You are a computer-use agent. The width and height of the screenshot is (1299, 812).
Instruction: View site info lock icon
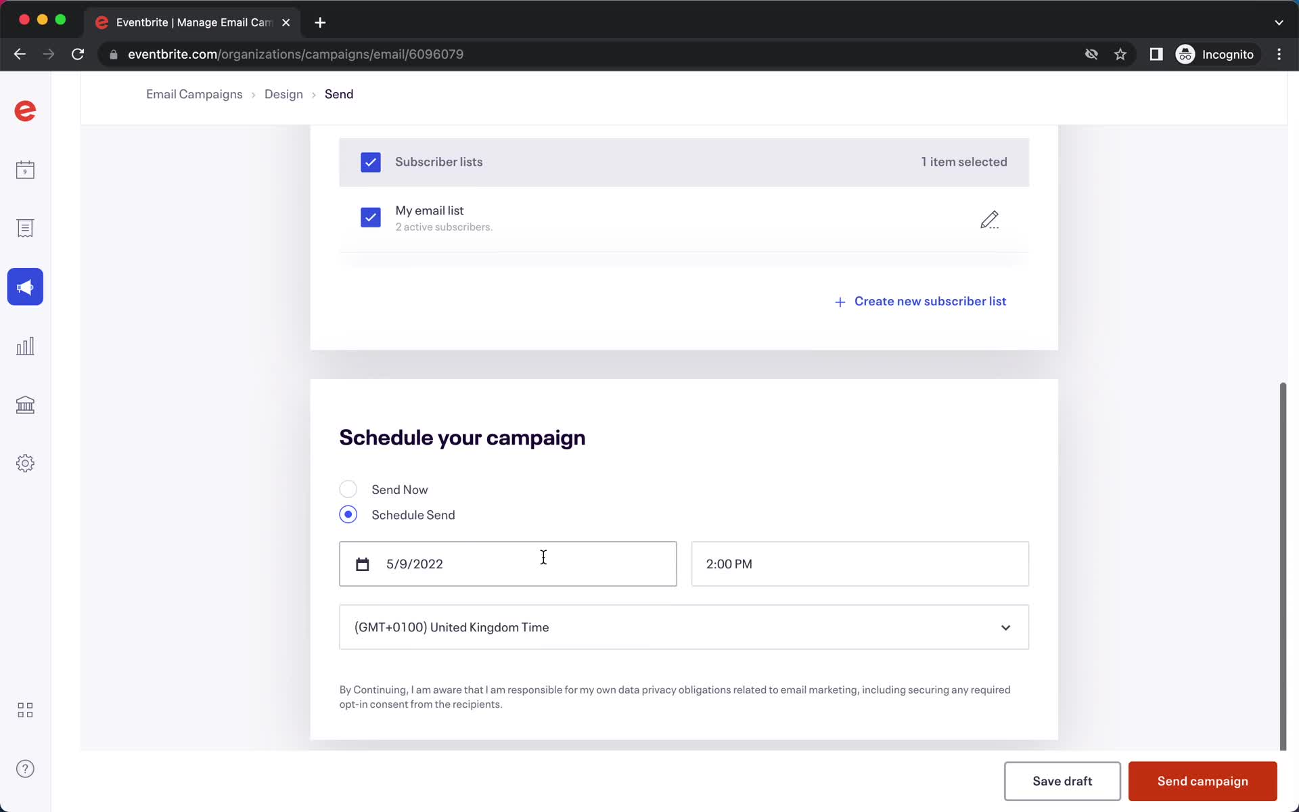114,54
